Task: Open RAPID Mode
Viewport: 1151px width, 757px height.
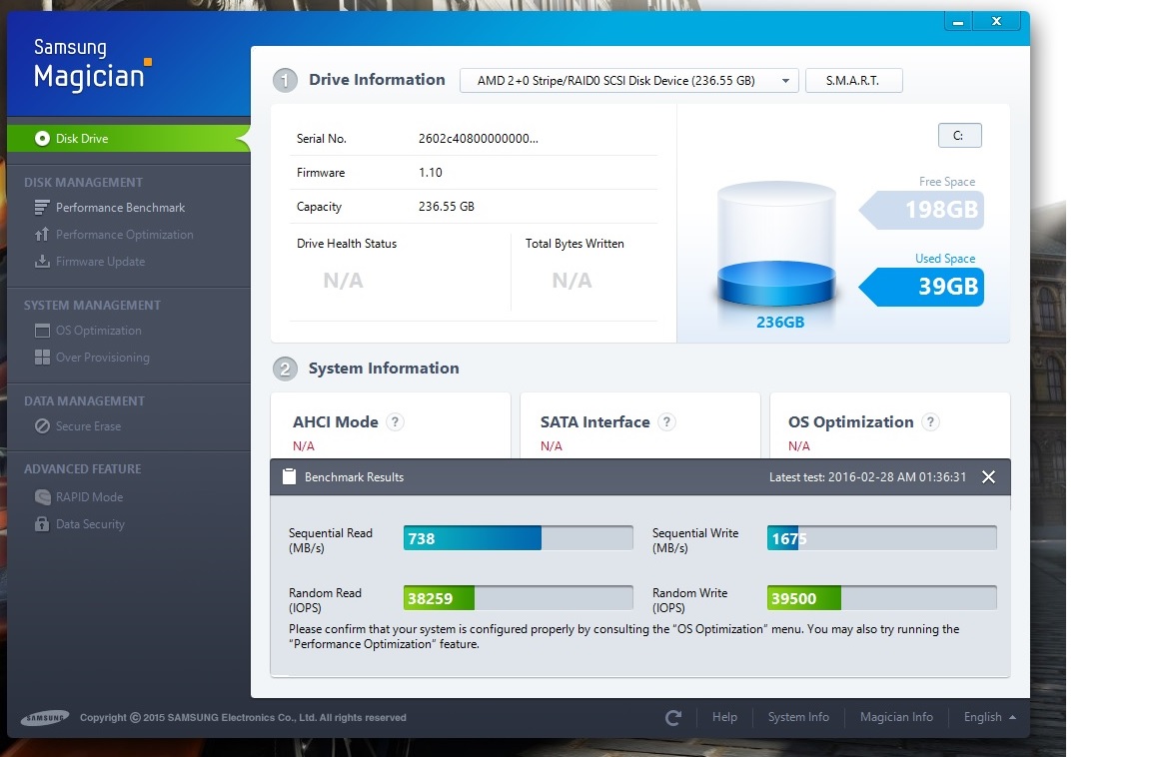Action: (89, 497)
